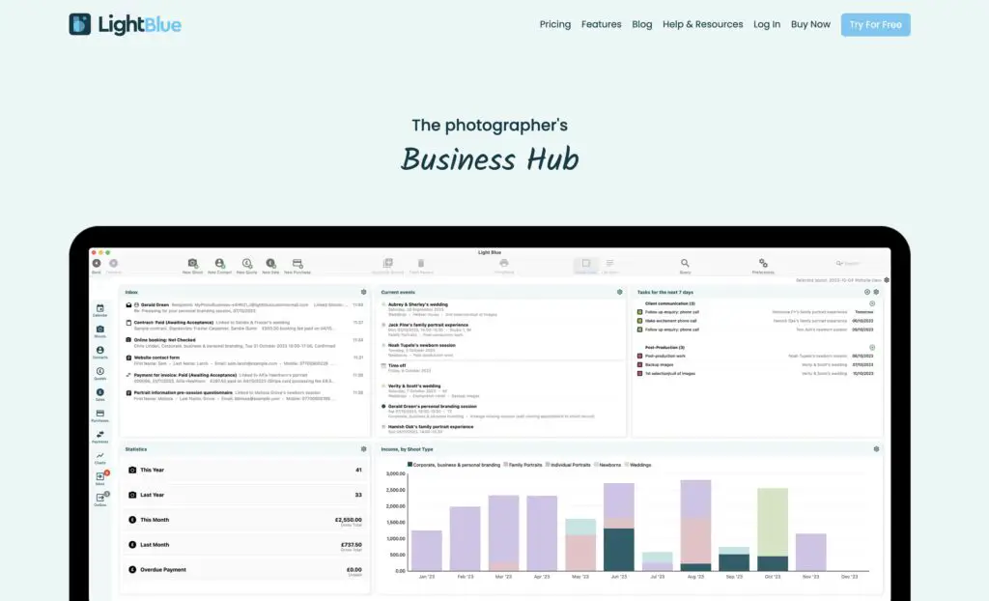
Task: Open Payment for invoice: Paid inbox item
Action: click(x=244, y=378)
